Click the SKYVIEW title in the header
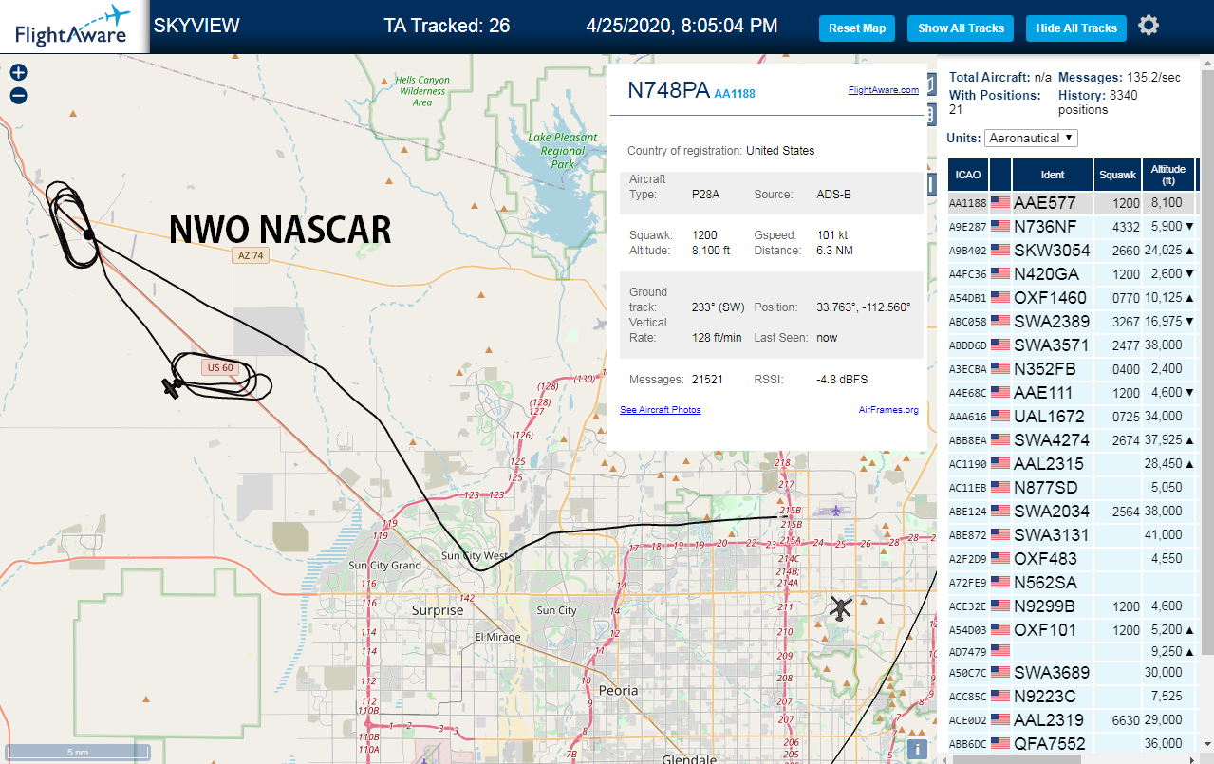This screenshot has height=764, width=1214. pyautogui.click(x=196, y=26)
